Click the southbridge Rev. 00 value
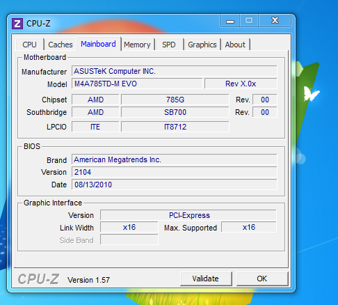338x305 pixels. [265, 112]
